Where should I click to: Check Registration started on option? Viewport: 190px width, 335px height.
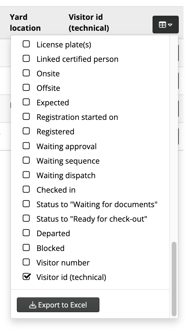(x=26, y=117)
